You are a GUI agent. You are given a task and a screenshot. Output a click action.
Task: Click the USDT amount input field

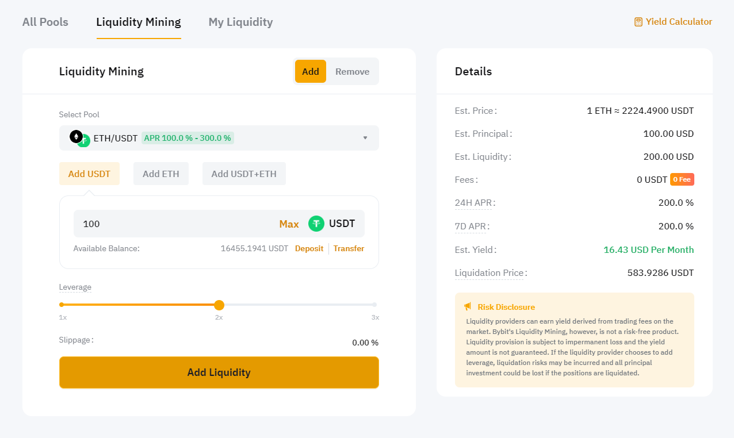pos(173,224)
